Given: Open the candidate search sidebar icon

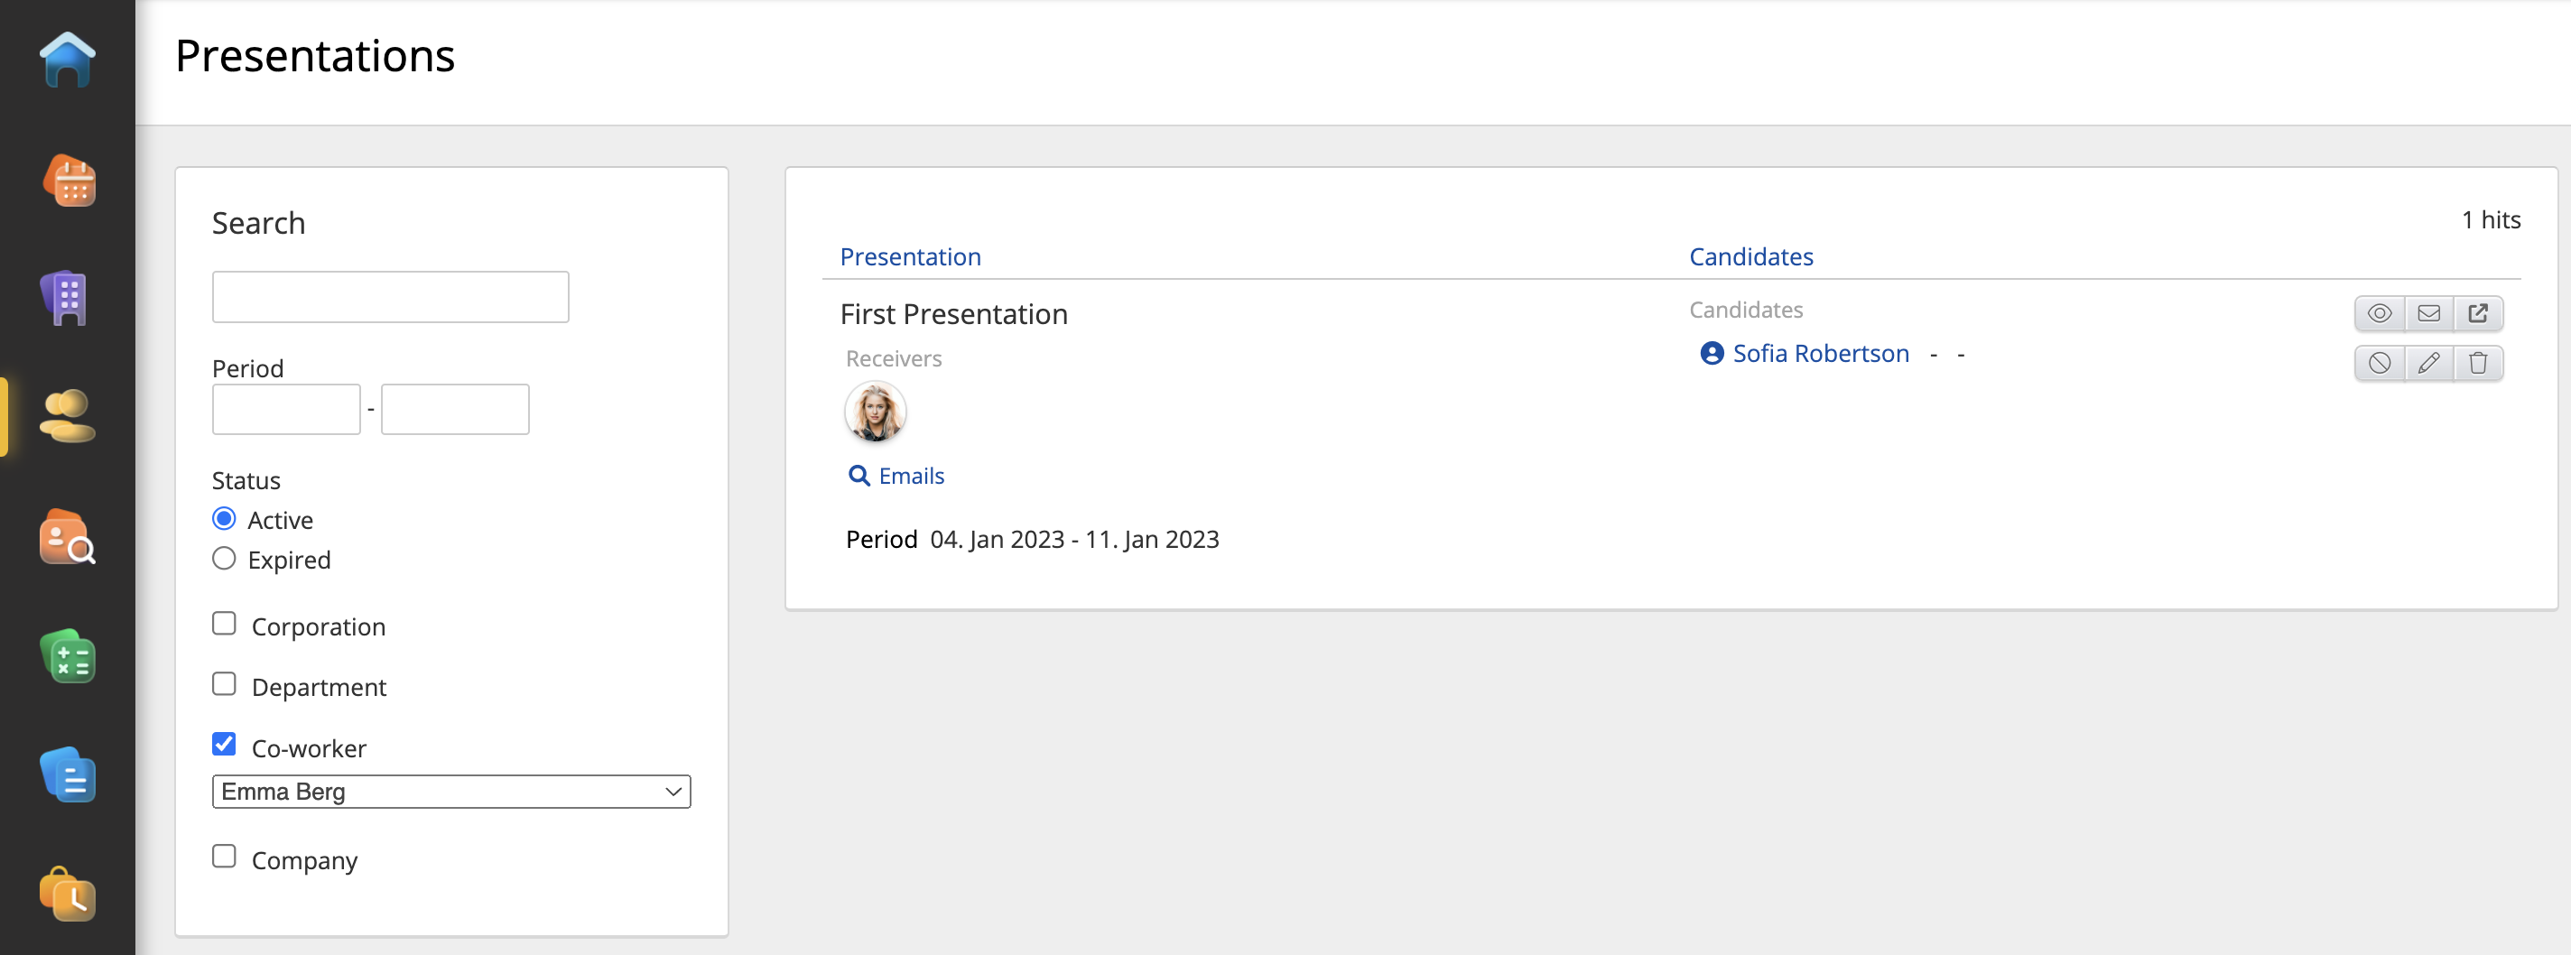Looking at the screenshot, I should [68, 537].
